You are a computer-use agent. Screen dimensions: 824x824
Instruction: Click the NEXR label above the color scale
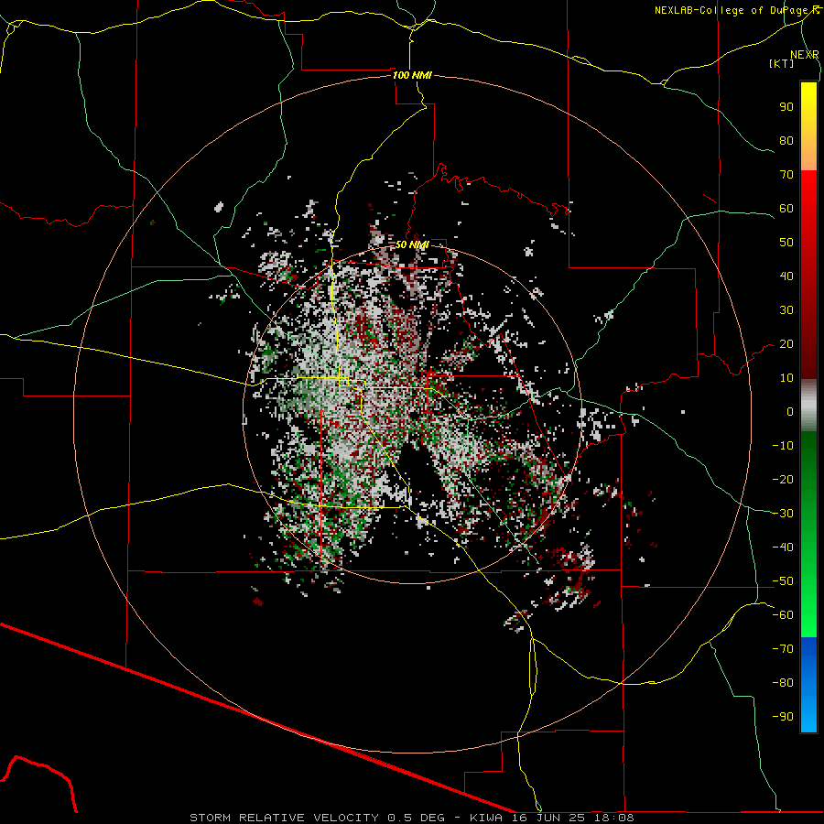pyautogui.click(x=805, y=55)
